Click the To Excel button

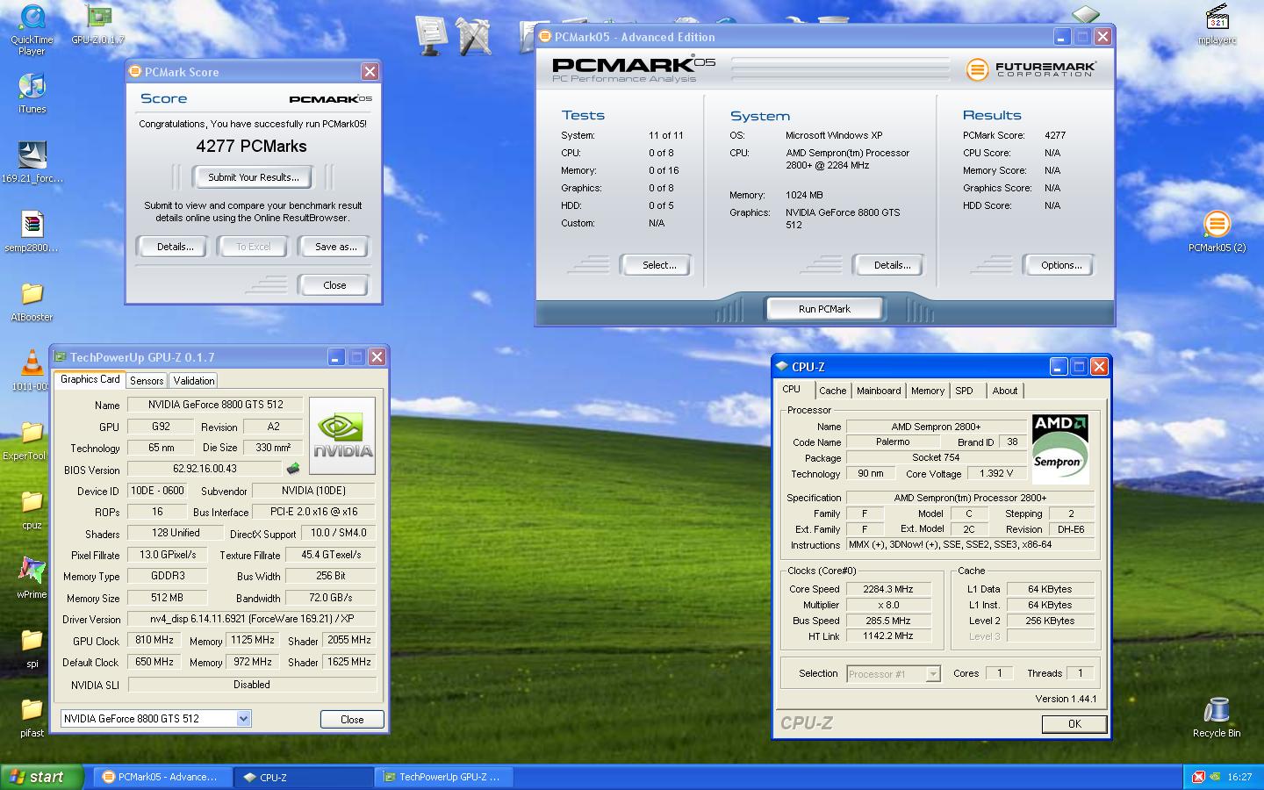tap(254, 247)
